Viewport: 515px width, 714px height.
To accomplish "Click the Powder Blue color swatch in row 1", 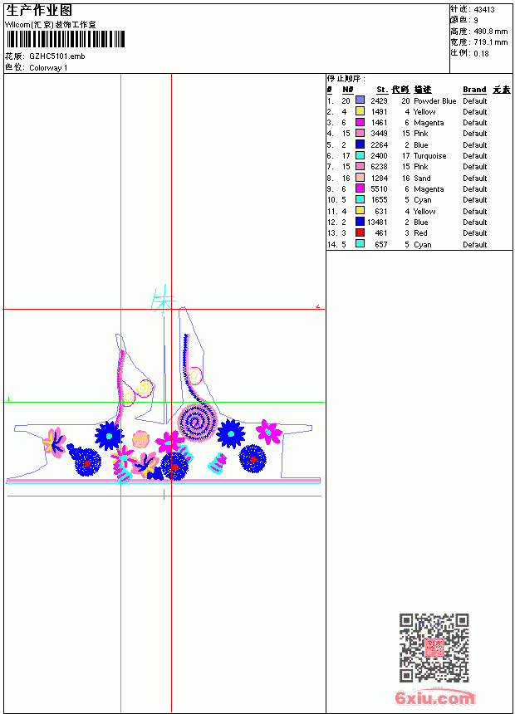I will coord(360,100).
